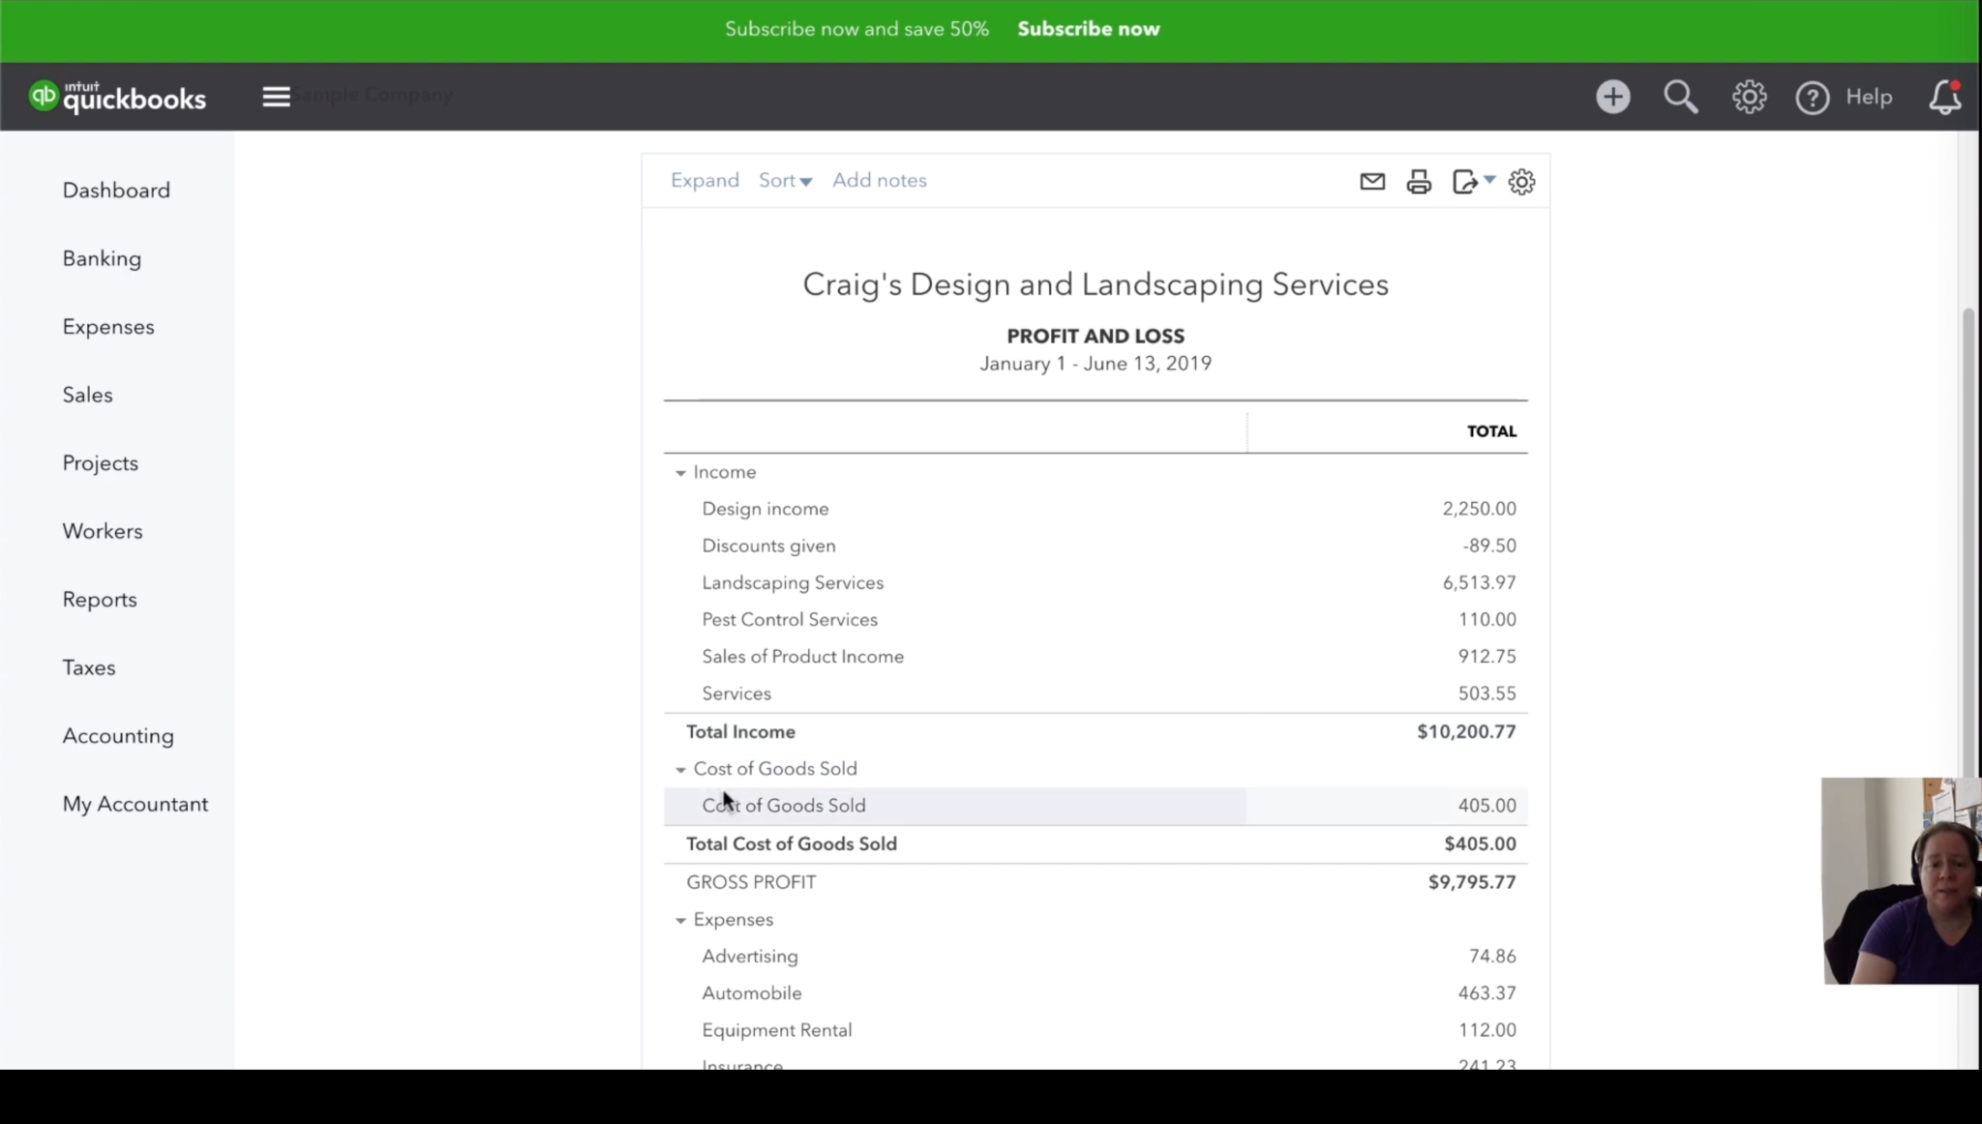Collapse the Income section
This screenshot has width=1982, height=1124.
click(680, 473)
